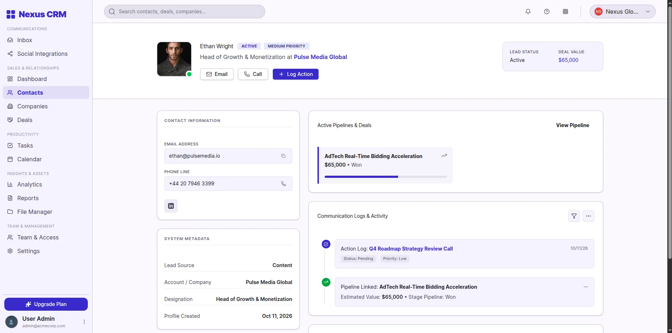
Task: View Analytics in the sidebar
Action: (46, 184)
